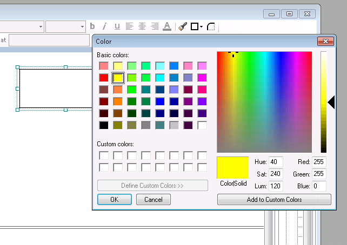Click the Hue input field

coord(276,162)
